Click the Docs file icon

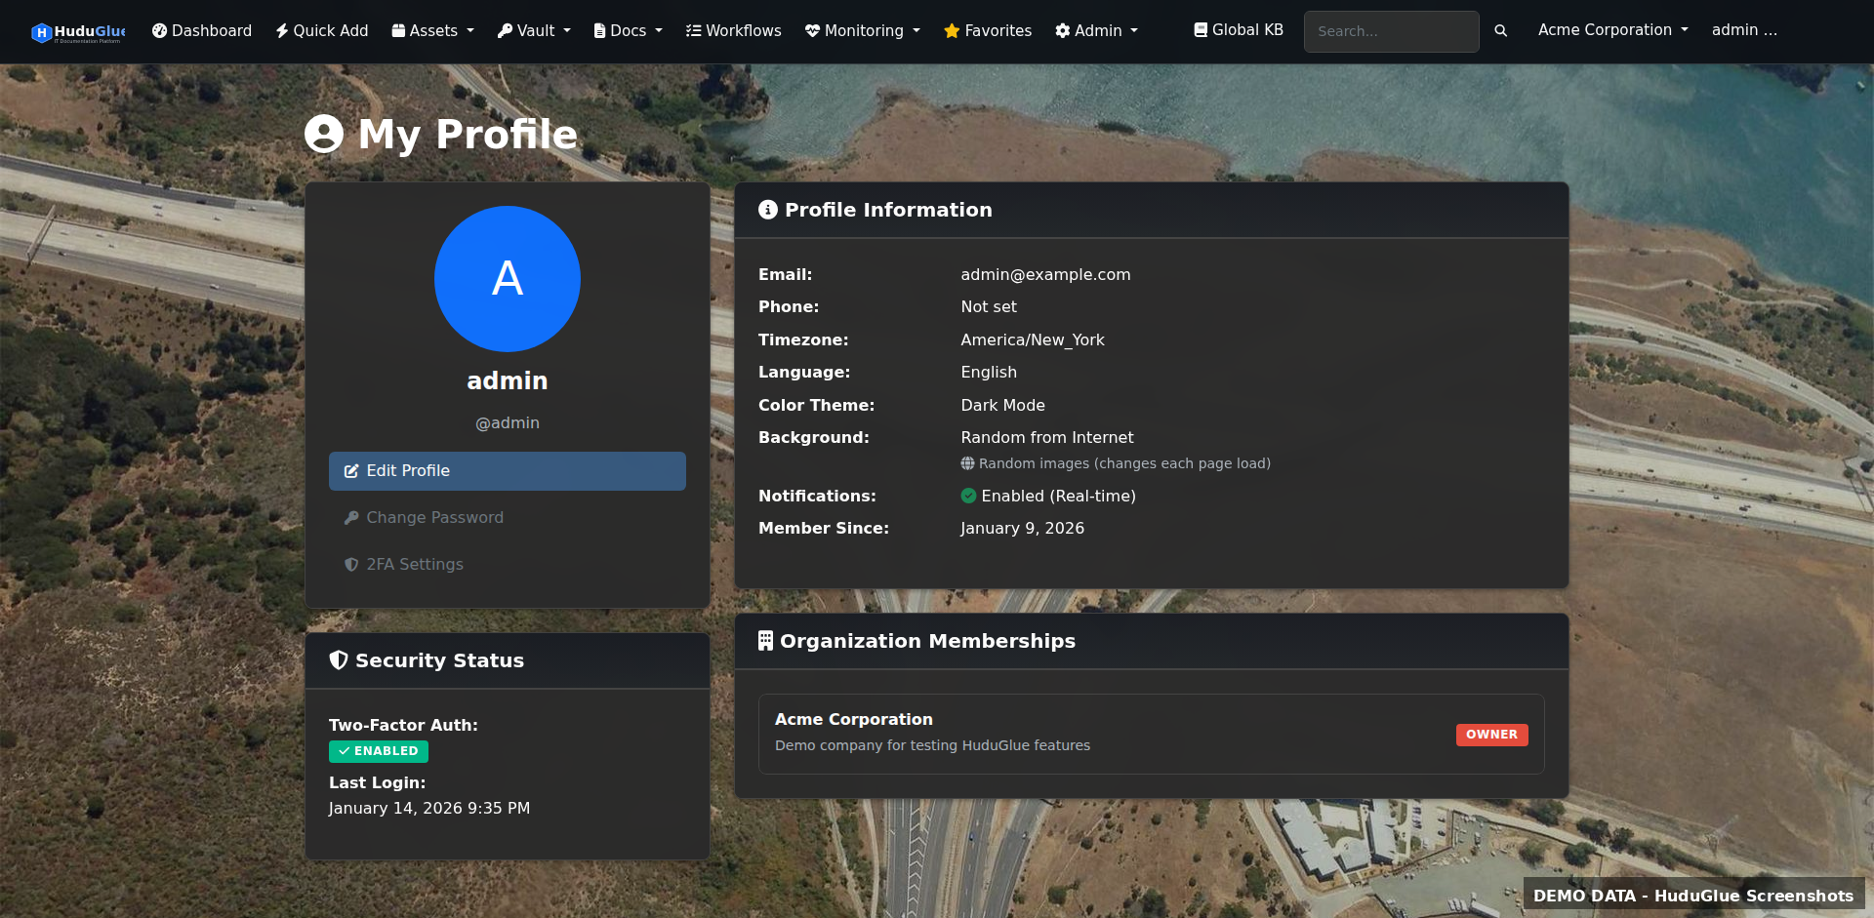599,31
